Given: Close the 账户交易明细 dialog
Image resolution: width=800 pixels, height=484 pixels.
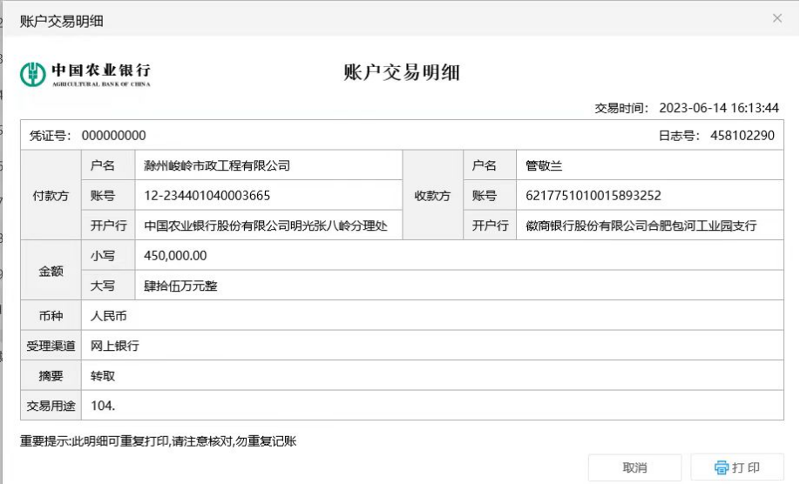Looking at the screenshot, I should pos(777,18).
